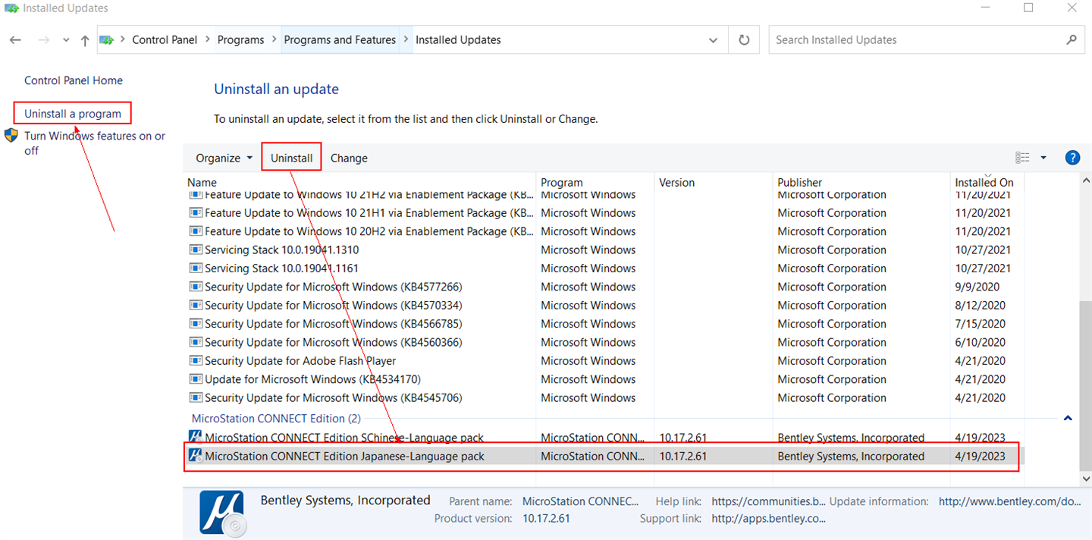This screenshot has height=540, width=1092.
Task: Select Feature Update to Windows 10 21H1 row
Action: point(604,213)
